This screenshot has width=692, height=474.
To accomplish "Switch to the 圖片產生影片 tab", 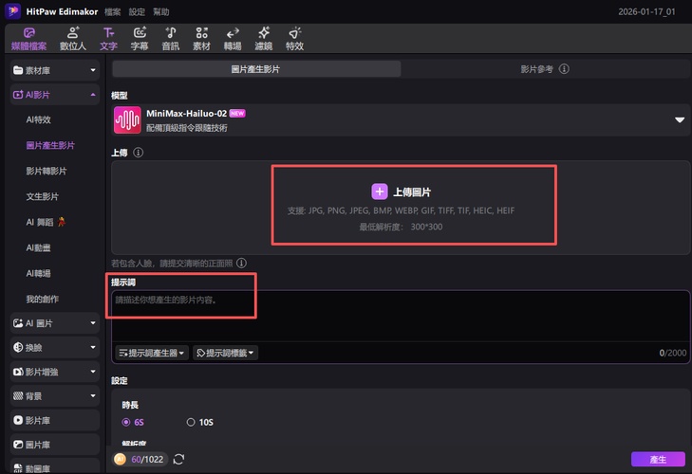I will coord(256,69).
